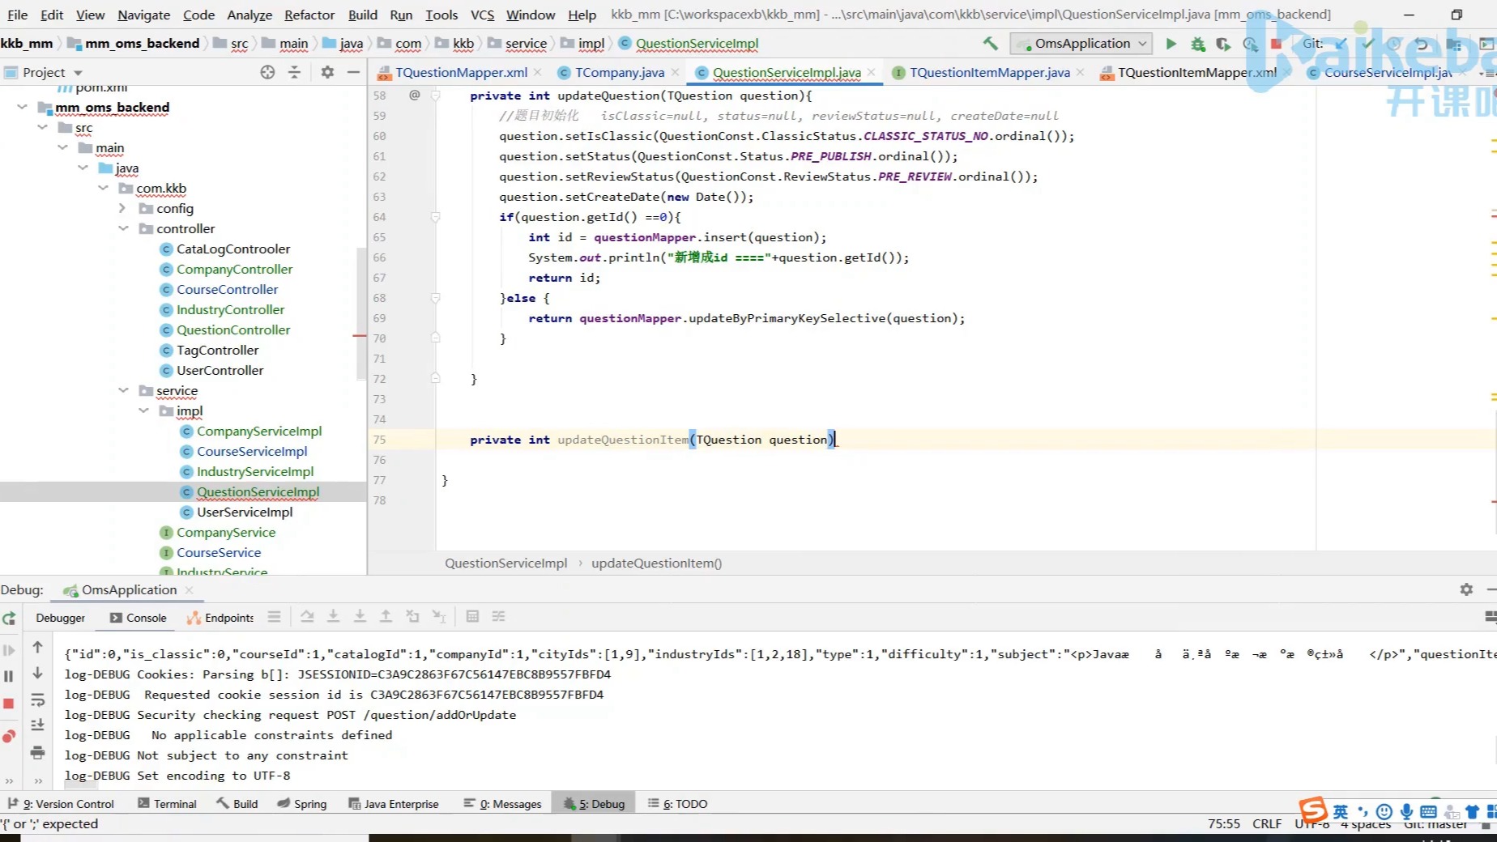
Task: Expand the config folder
Action: [123, 208]
